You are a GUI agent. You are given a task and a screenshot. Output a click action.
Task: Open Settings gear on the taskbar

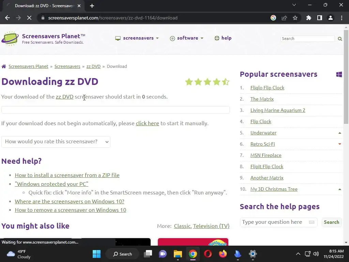pyautogui.click(x=253, y=254)
